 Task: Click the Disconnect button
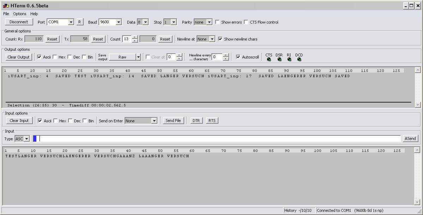(19, 22)
